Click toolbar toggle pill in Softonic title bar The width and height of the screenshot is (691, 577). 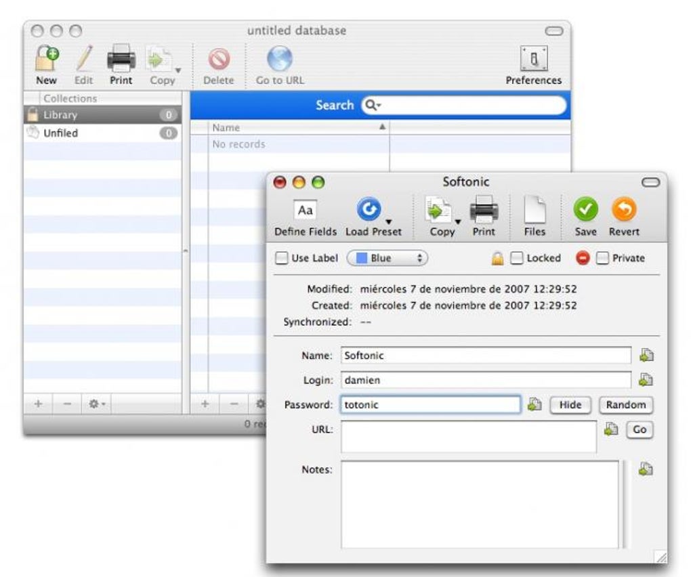point(650,182)
